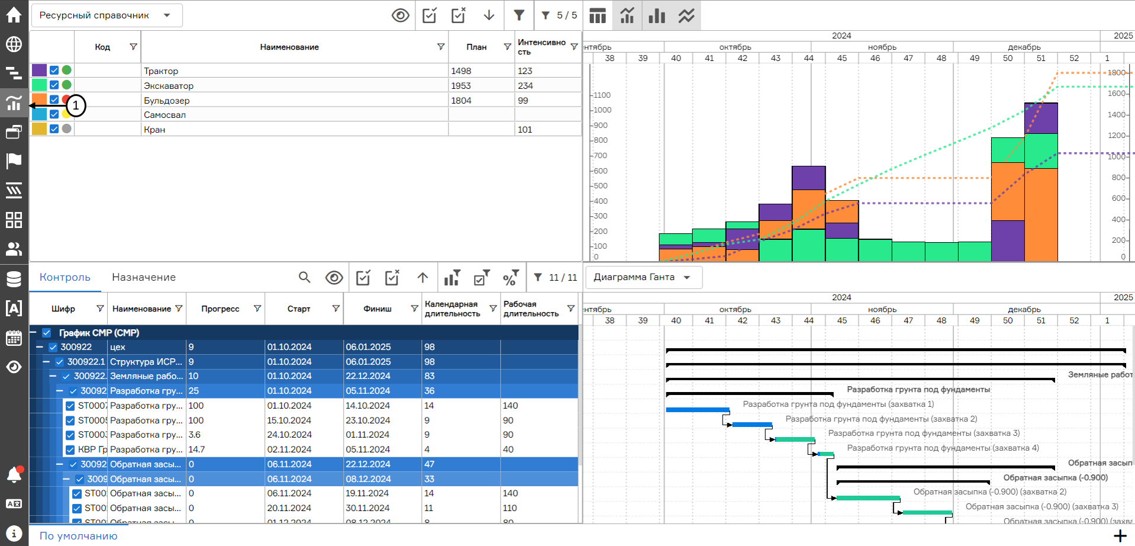Uncheck checkbox for row starting 14.10.2024 finish
1135x546 pixels.
pyautogui.click(x=70, y=406)
